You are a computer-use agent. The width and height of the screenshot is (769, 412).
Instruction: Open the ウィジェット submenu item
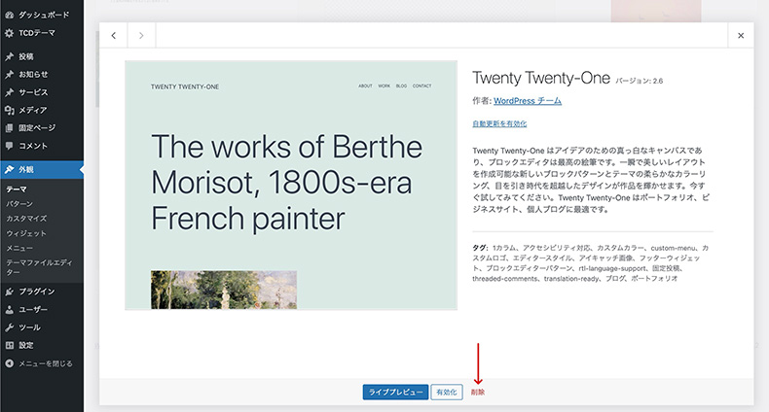26,233
